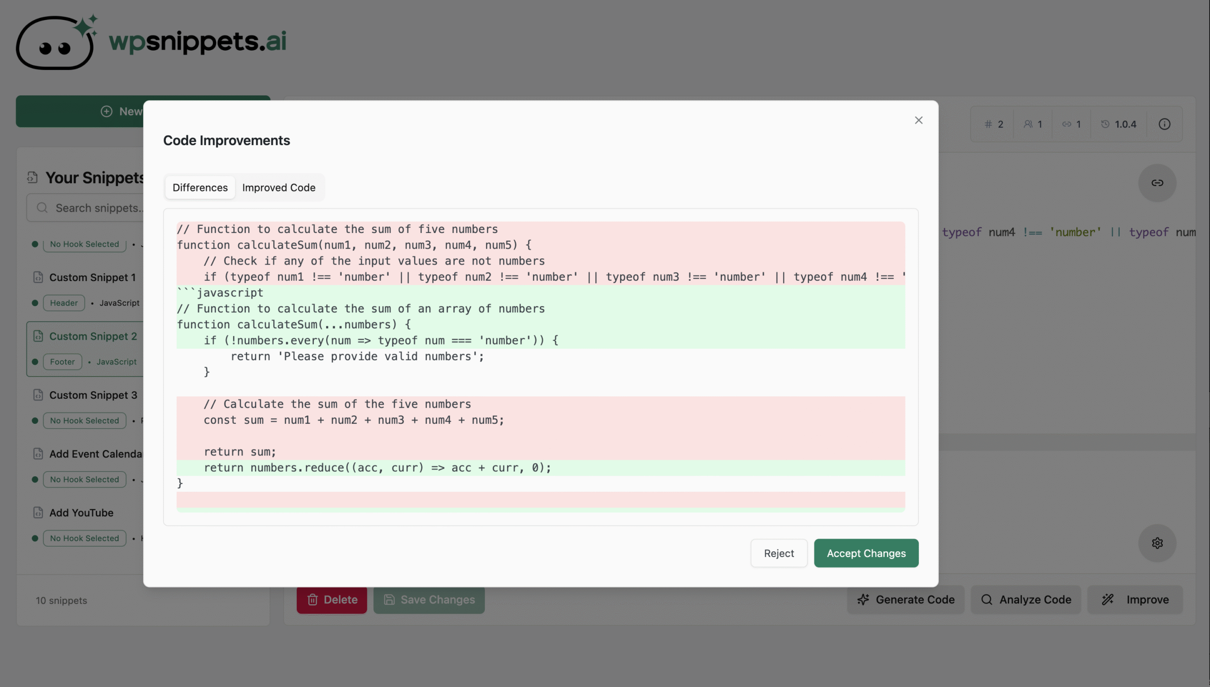Click the sparkle icon in Generate Code

(x=863, y=600)
